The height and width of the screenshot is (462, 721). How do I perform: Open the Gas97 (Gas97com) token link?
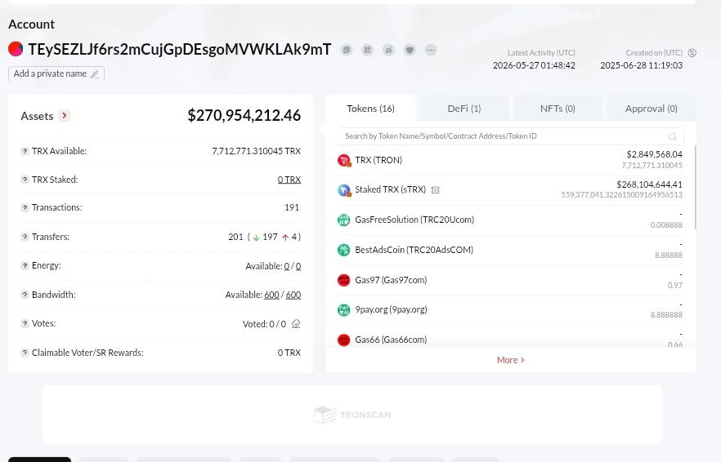(x=391, y=280)
